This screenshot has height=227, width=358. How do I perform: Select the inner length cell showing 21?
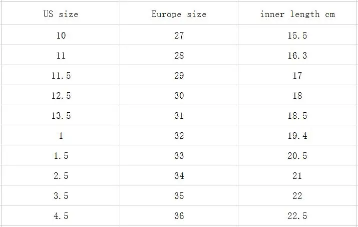click(x=297, y=175)
